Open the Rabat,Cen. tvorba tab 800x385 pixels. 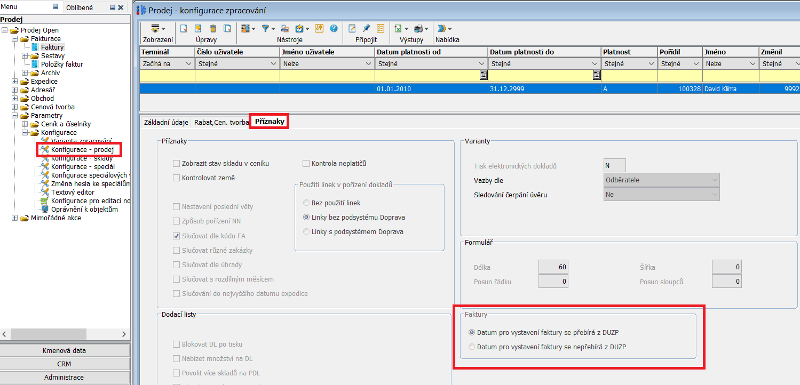221,122
